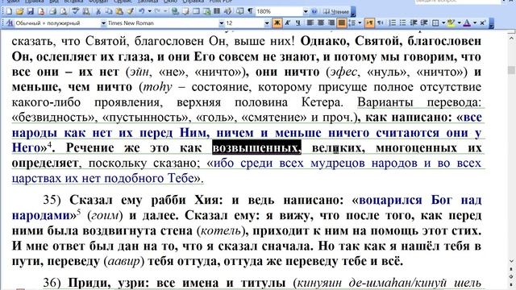The image size is (516, 290).
Task: Expand the Formatting toolbar options
Action: tap(491, 23)
